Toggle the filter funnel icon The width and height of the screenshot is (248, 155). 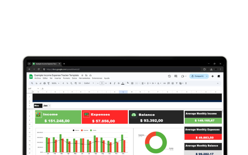(x=176, y=83)
